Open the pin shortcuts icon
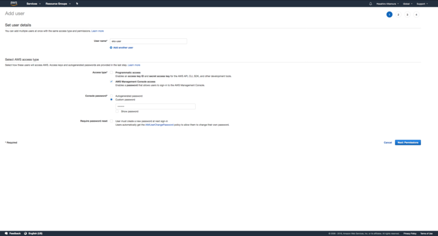 pos(77,4)
